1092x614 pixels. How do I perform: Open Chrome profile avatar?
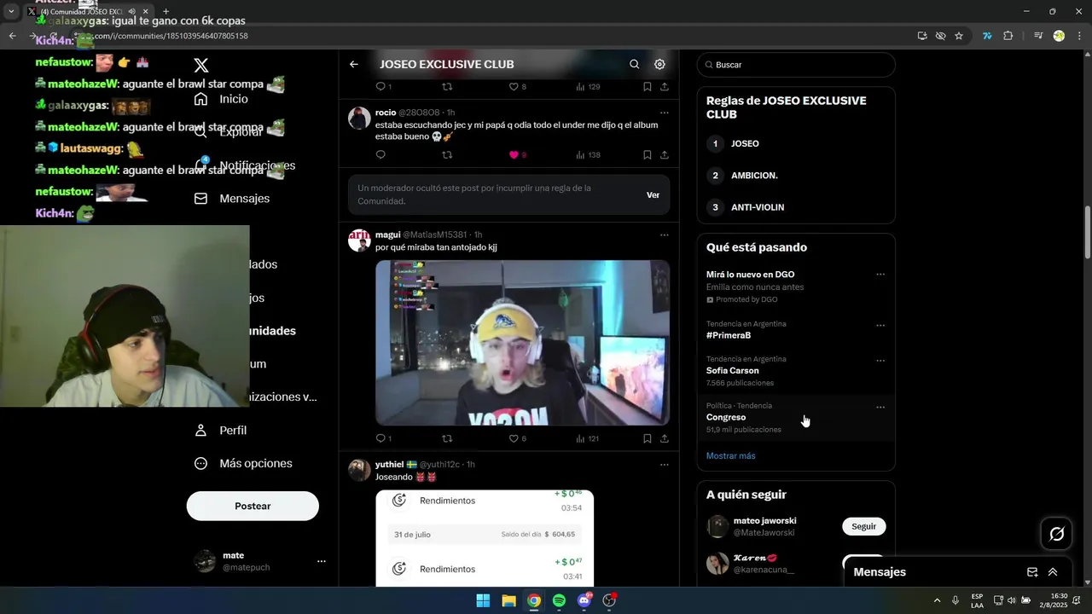tap(1059, 36)
